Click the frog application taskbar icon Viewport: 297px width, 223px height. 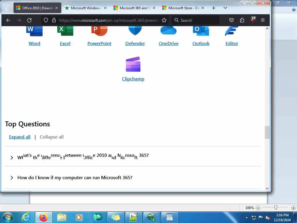(151, 217)
